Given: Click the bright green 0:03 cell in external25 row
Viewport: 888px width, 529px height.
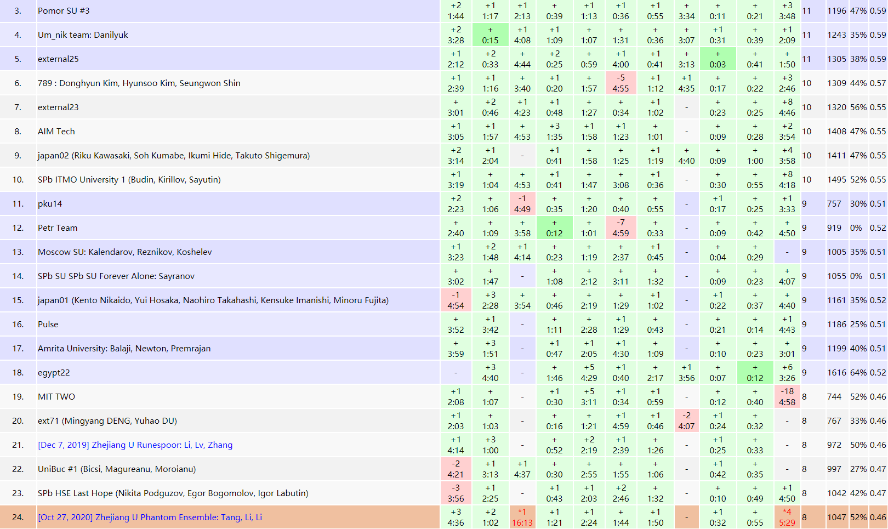Looking at the screenshot, I should (718, 59).
